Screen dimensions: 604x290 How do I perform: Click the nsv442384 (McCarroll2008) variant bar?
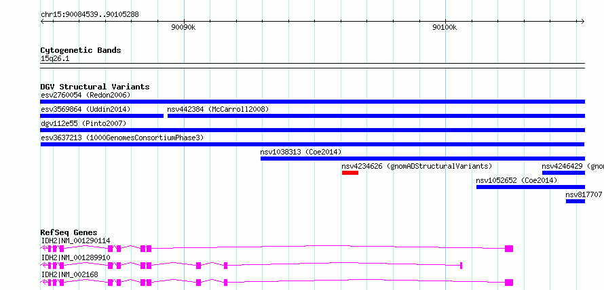tap(377, 116)
